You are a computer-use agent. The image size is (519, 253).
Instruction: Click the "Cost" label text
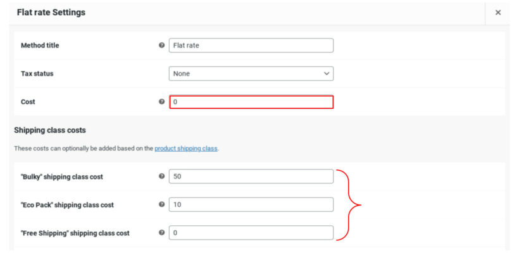coord(28,102)
